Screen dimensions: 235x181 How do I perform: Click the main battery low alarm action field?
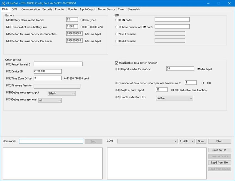pyautogui.click(x=74, y=40)
